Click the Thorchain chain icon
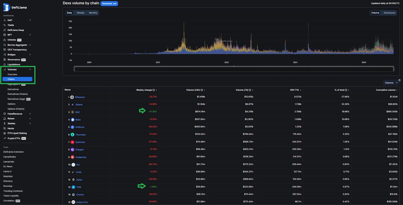The height and width of the screenshot is (205, 403). click(73, 135)
